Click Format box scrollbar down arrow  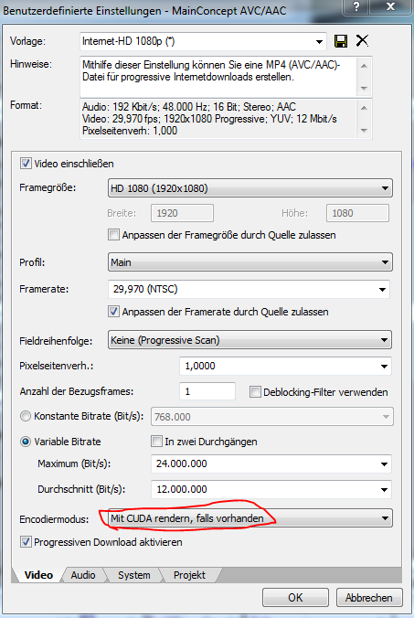tap(364, 130)
